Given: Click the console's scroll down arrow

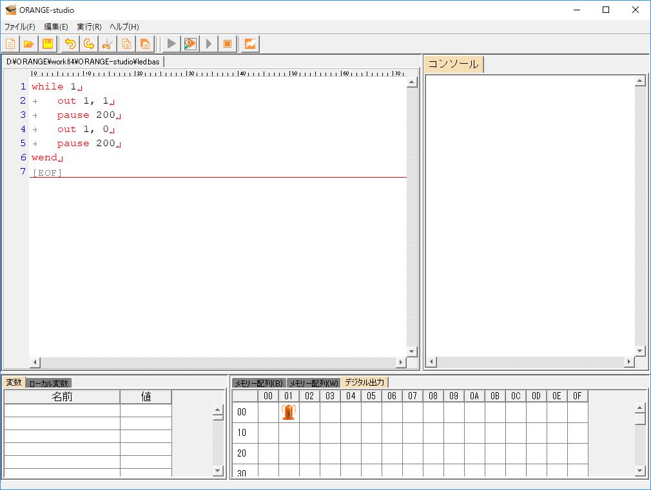Looking at the screenshot, I should [x=640, y=351].
